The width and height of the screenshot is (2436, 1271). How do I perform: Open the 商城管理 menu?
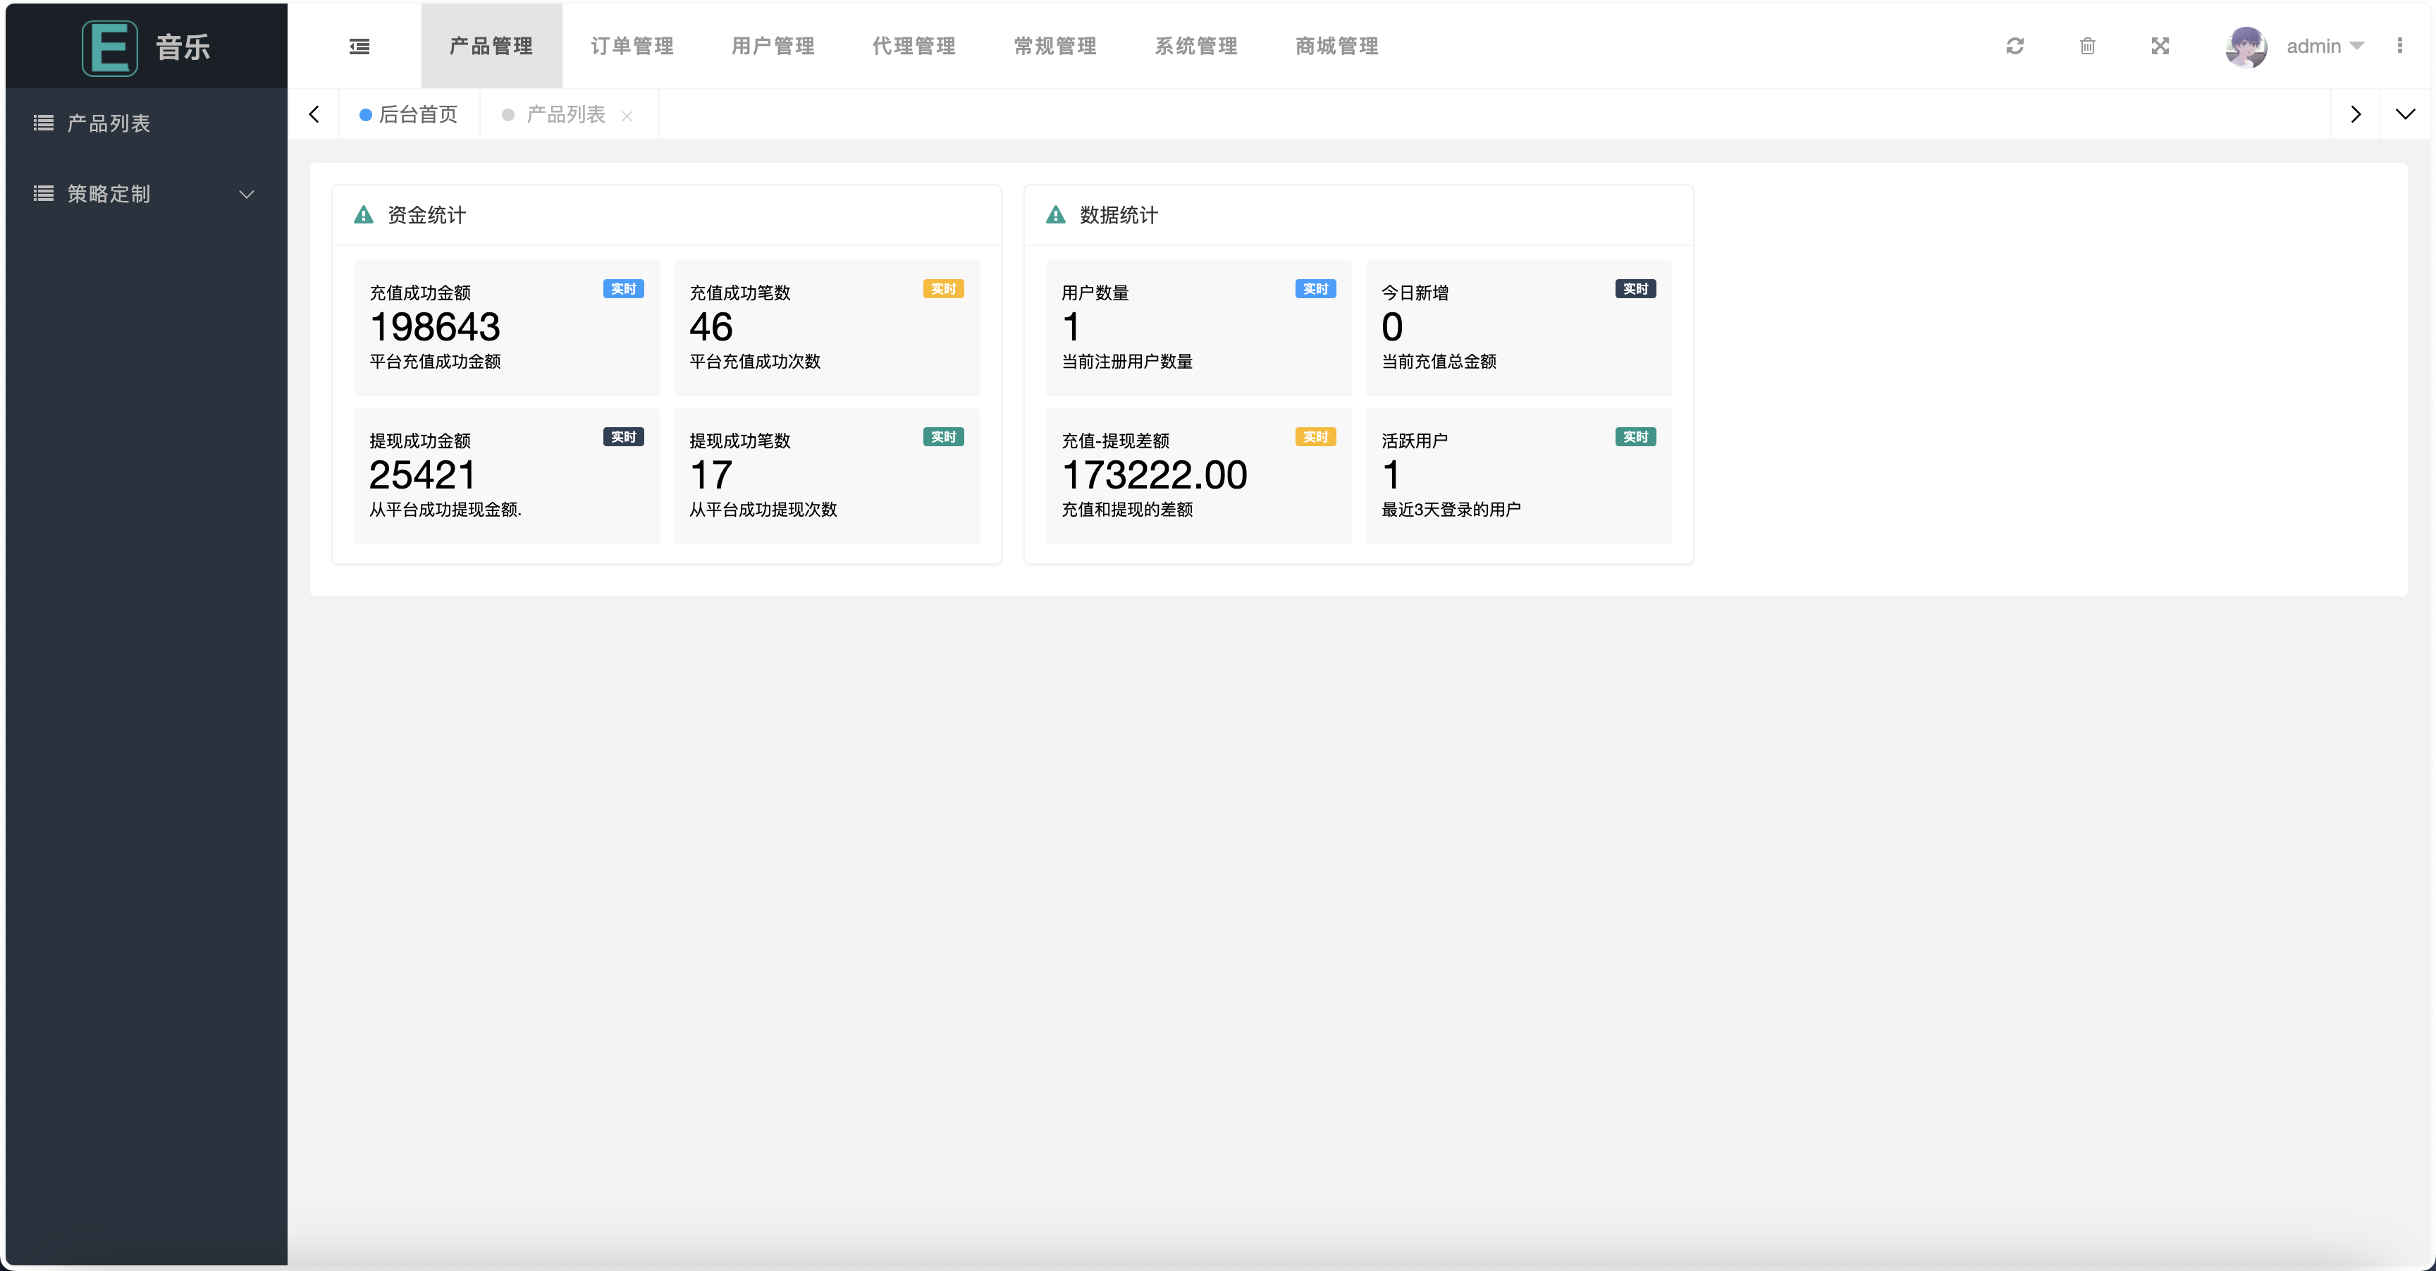tap(1336, 47)
